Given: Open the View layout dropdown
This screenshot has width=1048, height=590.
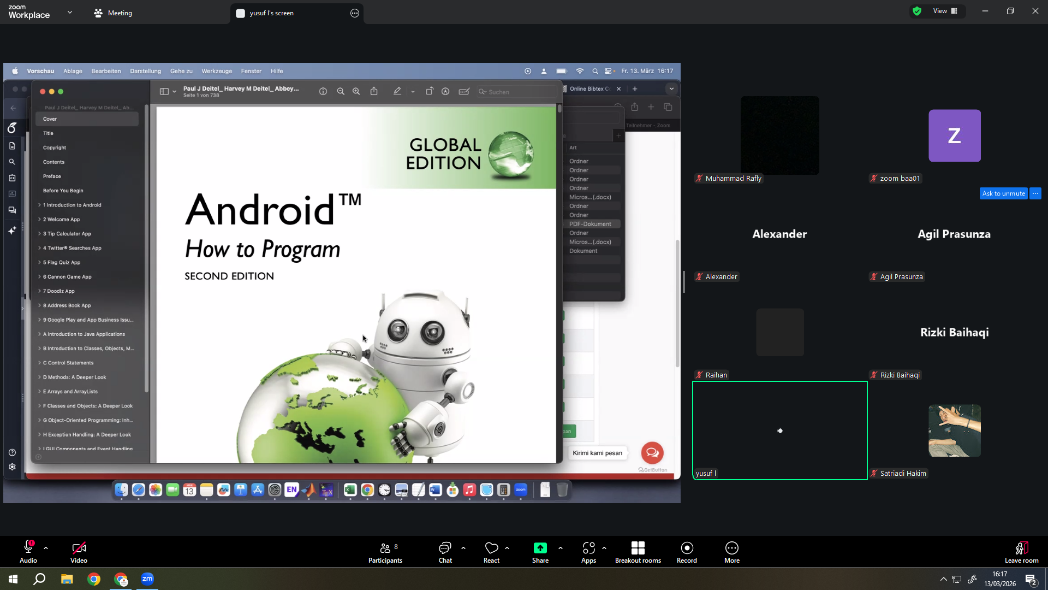Looking at the screenshot, I should (x=945, y=11).
